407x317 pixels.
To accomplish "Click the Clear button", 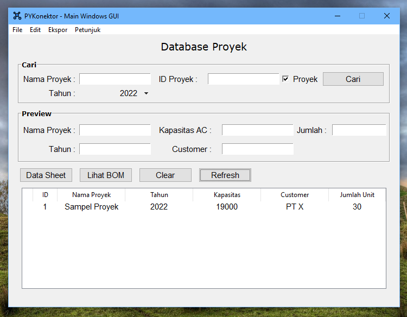I will pos(166,175).
